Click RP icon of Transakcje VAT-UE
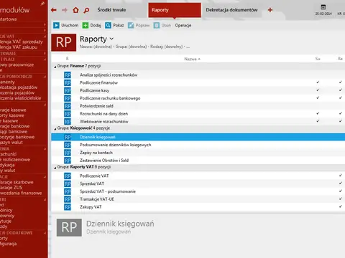This screenshot has height=258, width=345. point(68,199)
